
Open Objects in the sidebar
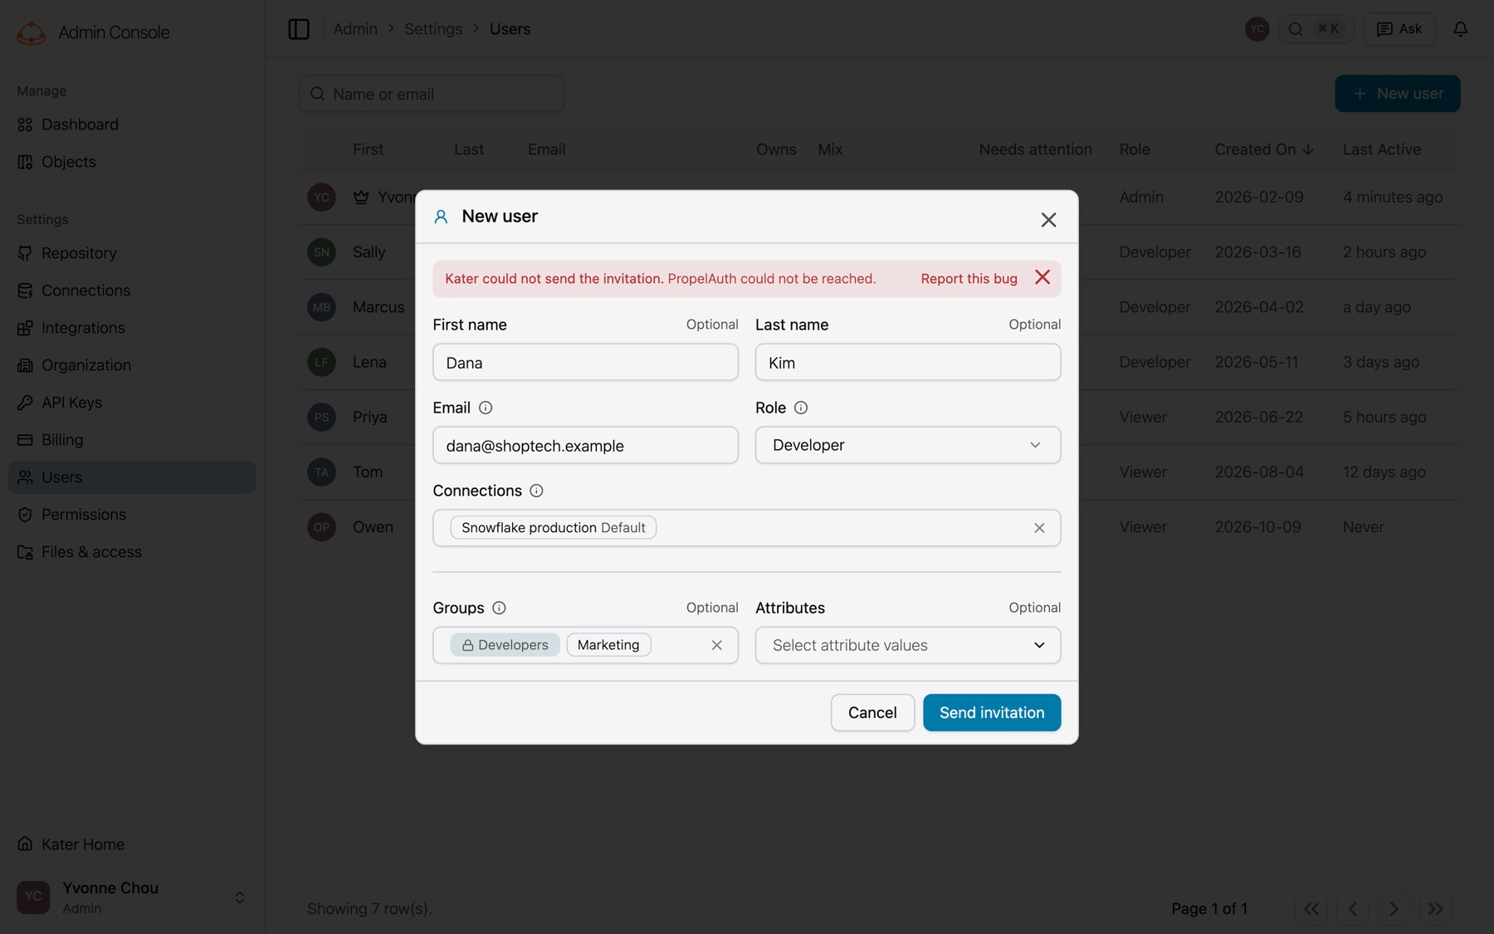[133, 162]
